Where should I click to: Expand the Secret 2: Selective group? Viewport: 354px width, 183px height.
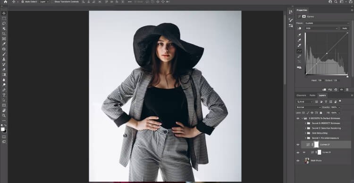(x=305, y=128)
